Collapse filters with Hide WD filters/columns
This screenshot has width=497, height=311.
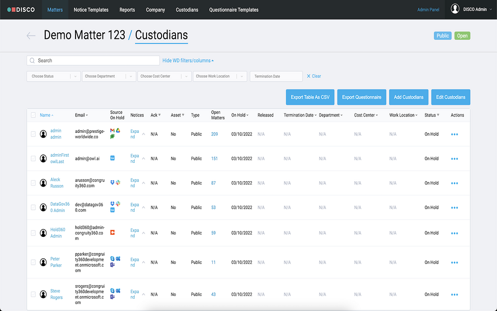point(188,60)
